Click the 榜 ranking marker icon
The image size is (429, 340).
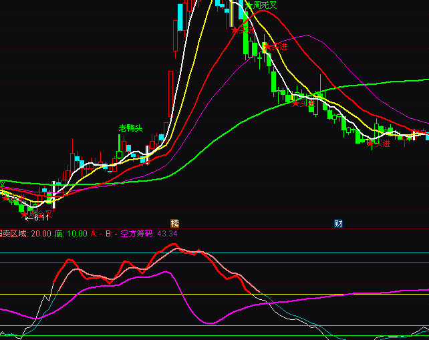[x=175, y=223]
